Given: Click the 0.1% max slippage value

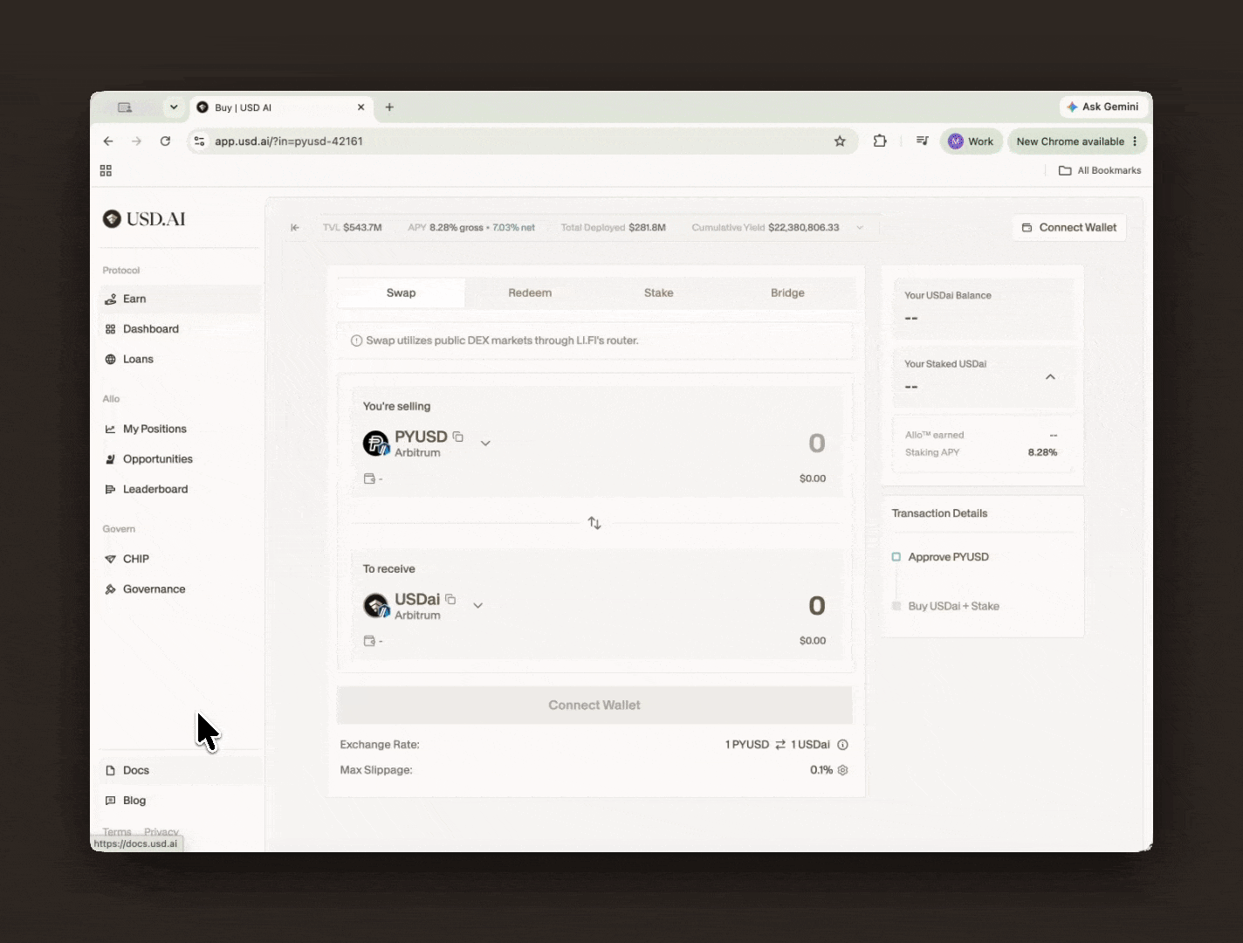Looking at the screenshot, I should click(821, 770).
